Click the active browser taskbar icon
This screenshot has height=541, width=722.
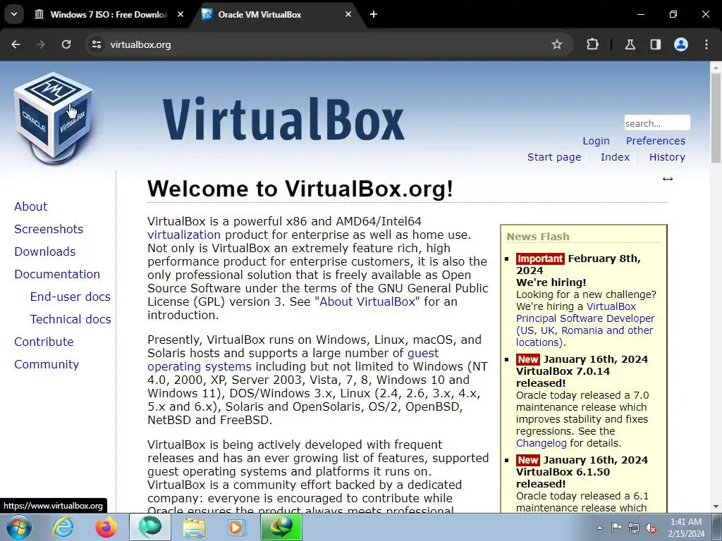coord(149,527)
